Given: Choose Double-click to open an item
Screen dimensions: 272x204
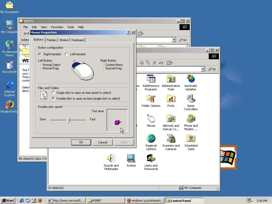Looking at the screenshot, I should point(53,98).
